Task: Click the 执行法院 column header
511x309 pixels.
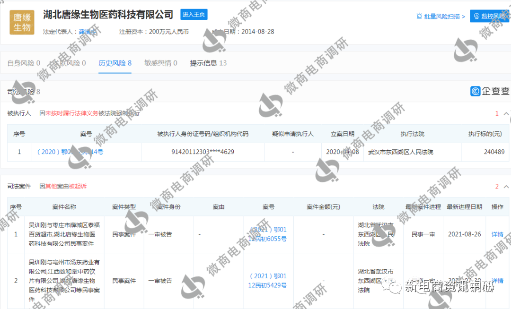Action: tap(412, 134)
